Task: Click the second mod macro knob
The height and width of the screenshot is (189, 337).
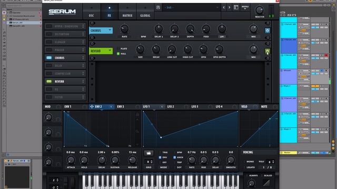Action: coord(48,132)
